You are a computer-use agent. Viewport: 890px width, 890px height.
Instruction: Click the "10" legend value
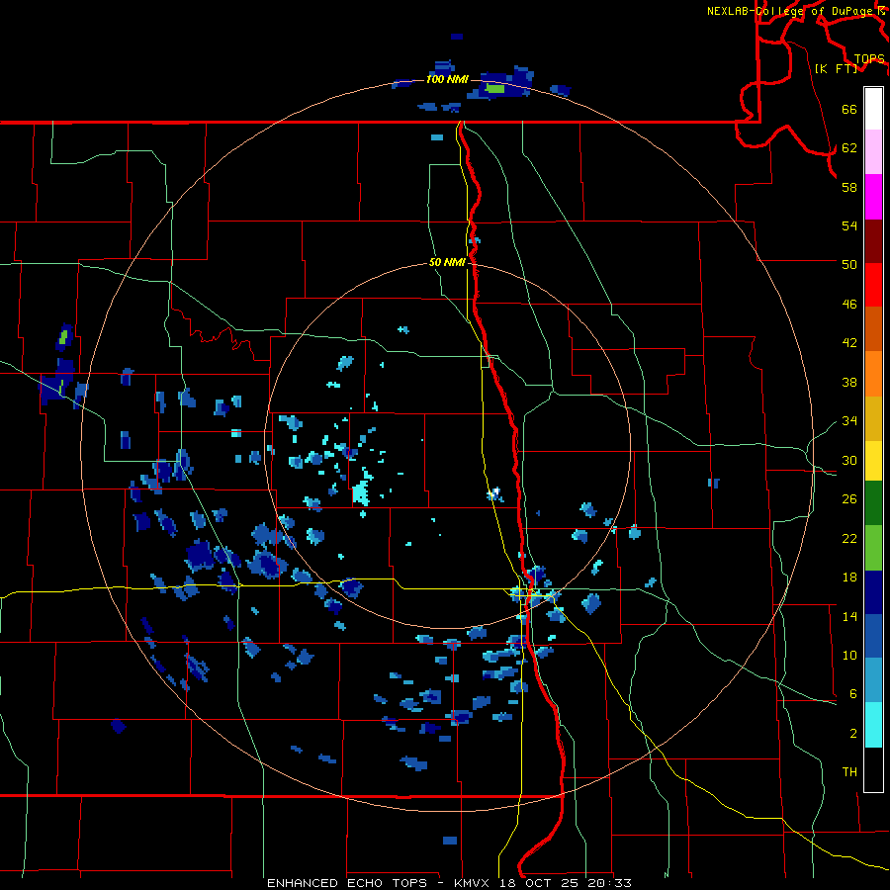tap(849, 655)
